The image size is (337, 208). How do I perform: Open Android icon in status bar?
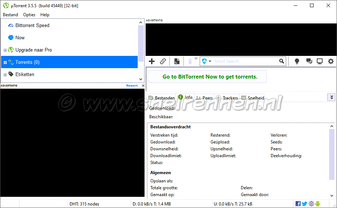318,204
